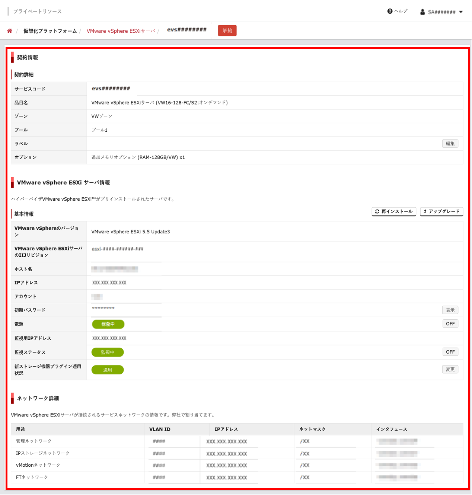Click the サービスコード row label
This screenshot has height=495, width=472.
point(30,89)
